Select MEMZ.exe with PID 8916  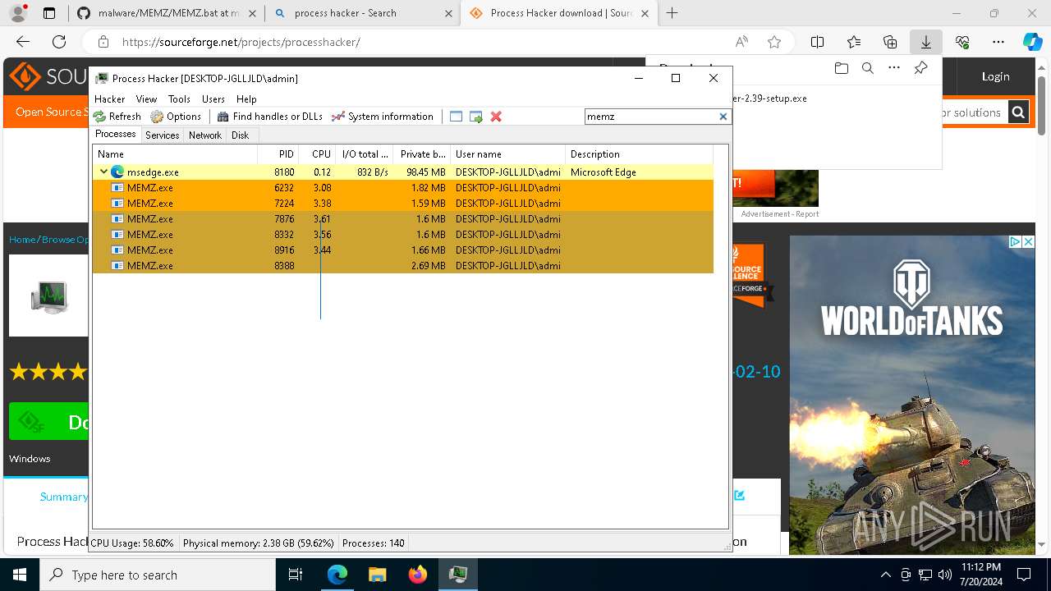[402, 250]
